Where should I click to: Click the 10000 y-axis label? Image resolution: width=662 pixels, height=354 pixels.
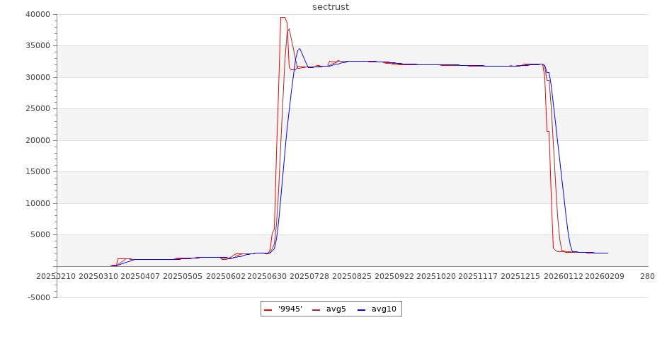click(36, 203)
